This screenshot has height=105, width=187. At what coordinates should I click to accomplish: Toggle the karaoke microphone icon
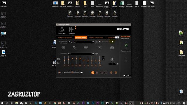(112, 60)
